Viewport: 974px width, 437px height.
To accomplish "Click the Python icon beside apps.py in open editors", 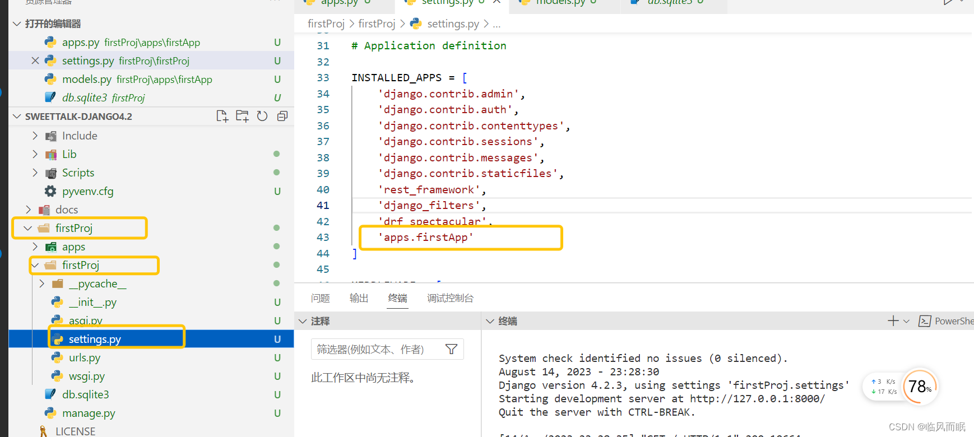I will click(x=50, y=42).
